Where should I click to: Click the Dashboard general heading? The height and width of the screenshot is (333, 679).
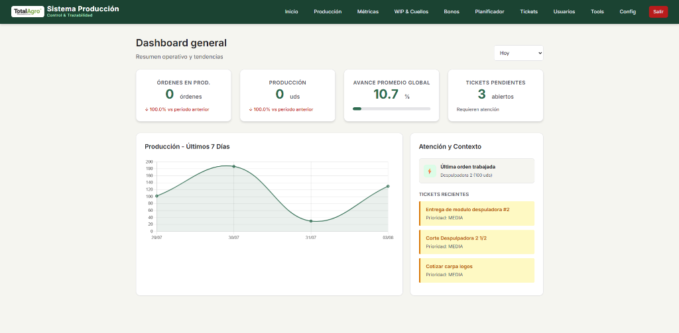pyautogui.click(x=181, y=43)
